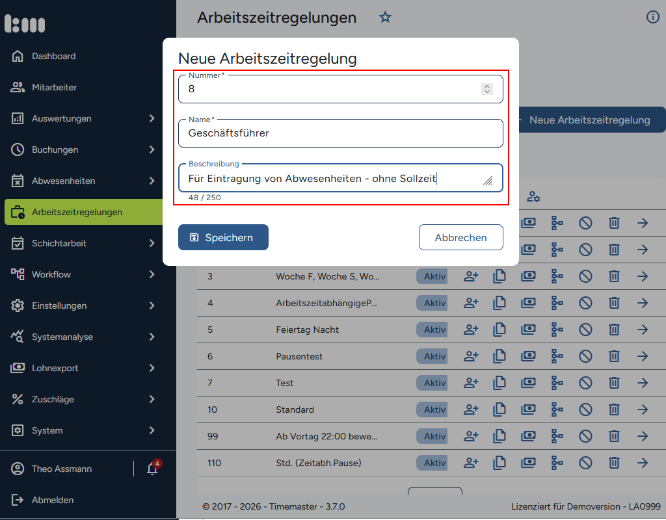Open wage export icon for Test row
666x520 pixels.
[528, 383]
